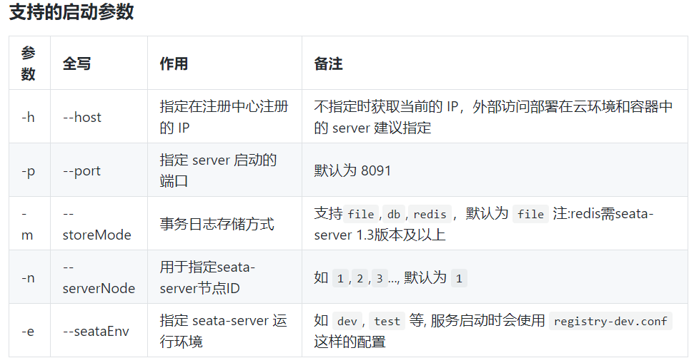Click the --host cell
Image resolution: width=689 pixels, height=358 pixels.
tap(99, 116)
